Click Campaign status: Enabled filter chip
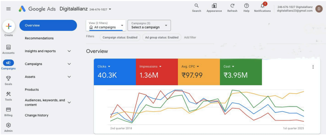326x135 pixels. [x=120, y=38]
